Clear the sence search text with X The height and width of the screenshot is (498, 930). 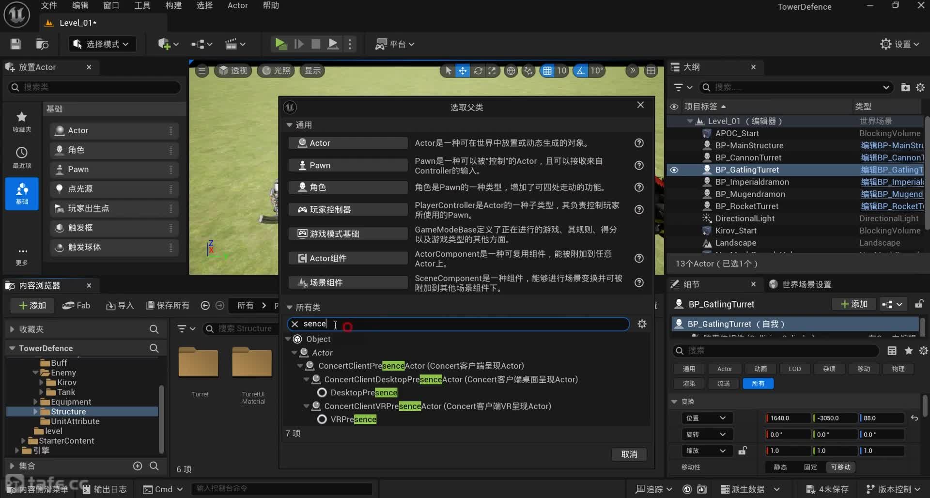pyautogui.click(x=294, y=324)
